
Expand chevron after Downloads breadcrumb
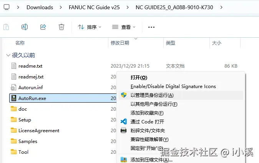point(61,7)
